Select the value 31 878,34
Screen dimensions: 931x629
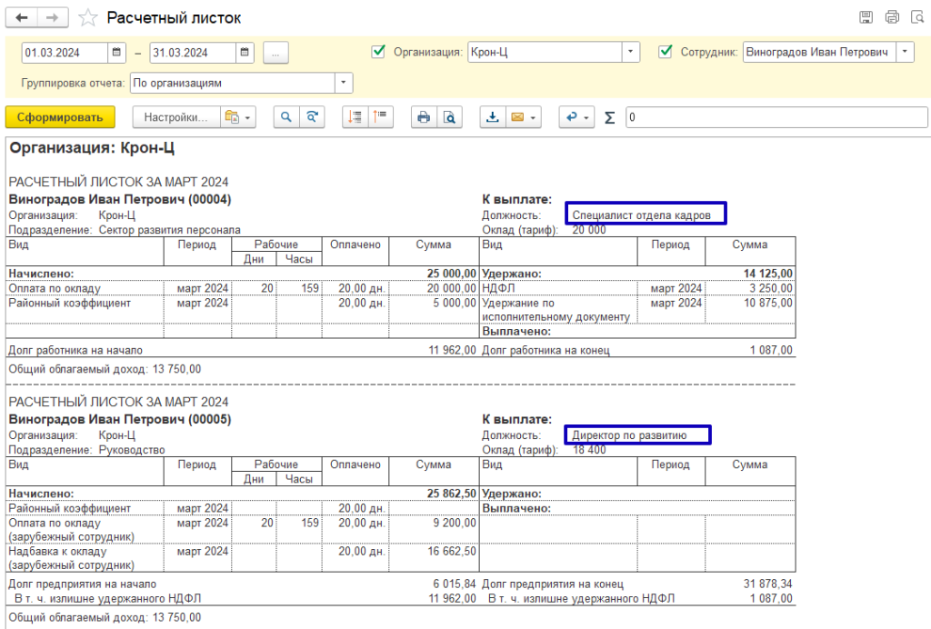[767, 584]
